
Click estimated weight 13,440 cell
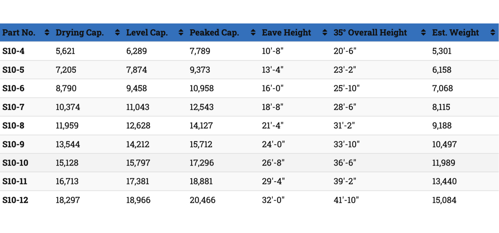(x=444, y=181)
